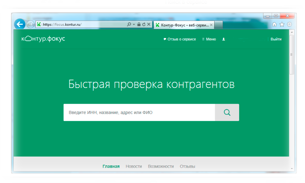The height and width of the screenshot is (183, 305).
Task: Click the browser back arrow button
Action: 20,24
